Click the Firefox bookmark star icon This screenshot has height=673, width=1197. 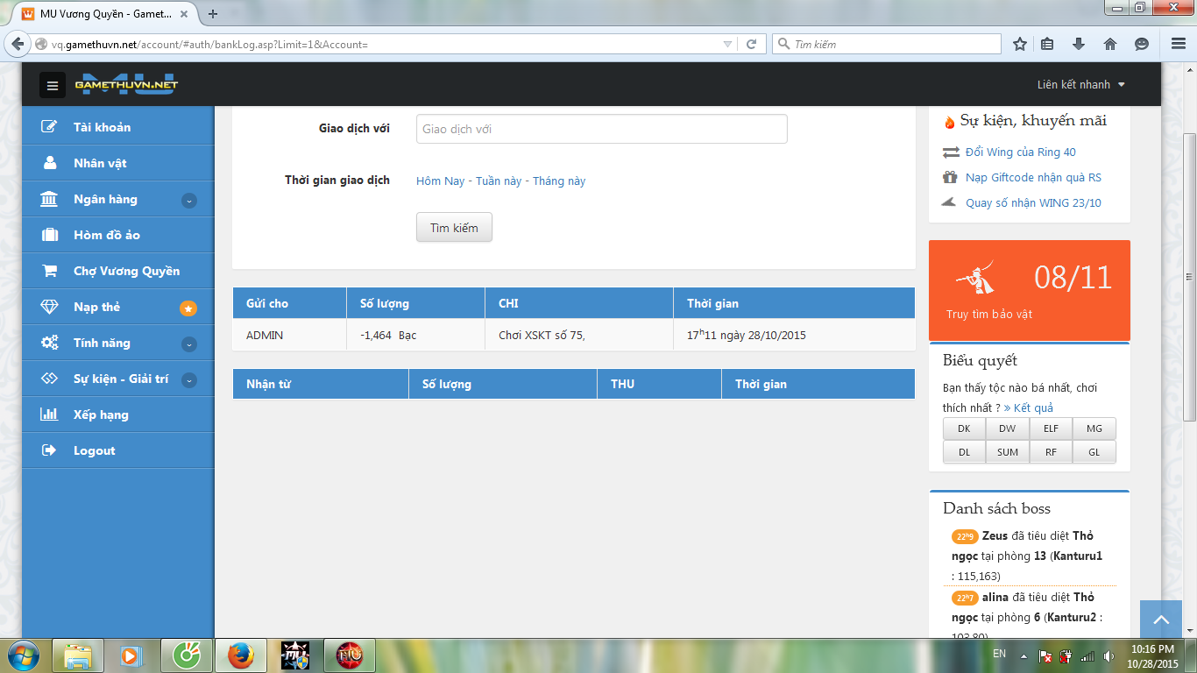click(x=1020, y=44)
